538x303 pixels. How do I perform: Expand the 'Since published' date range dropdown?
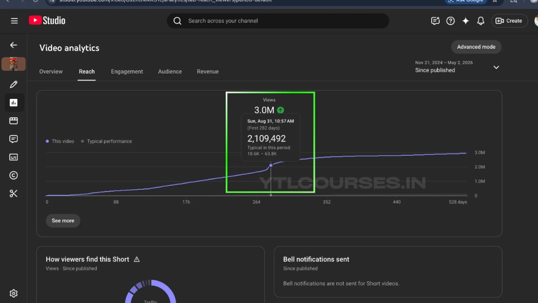coord(457,67)
